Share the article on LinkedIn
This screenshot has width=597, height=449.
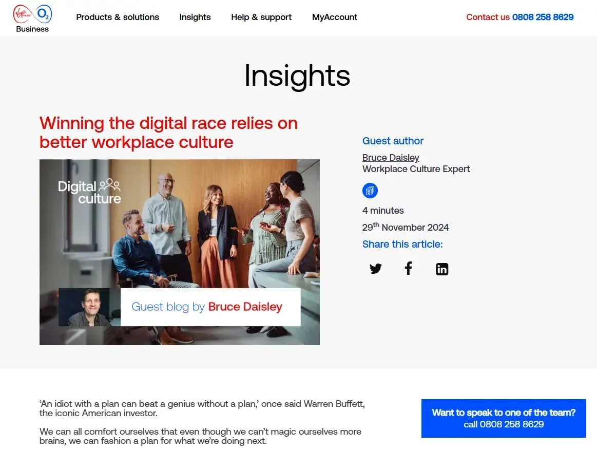click(441, 269)
